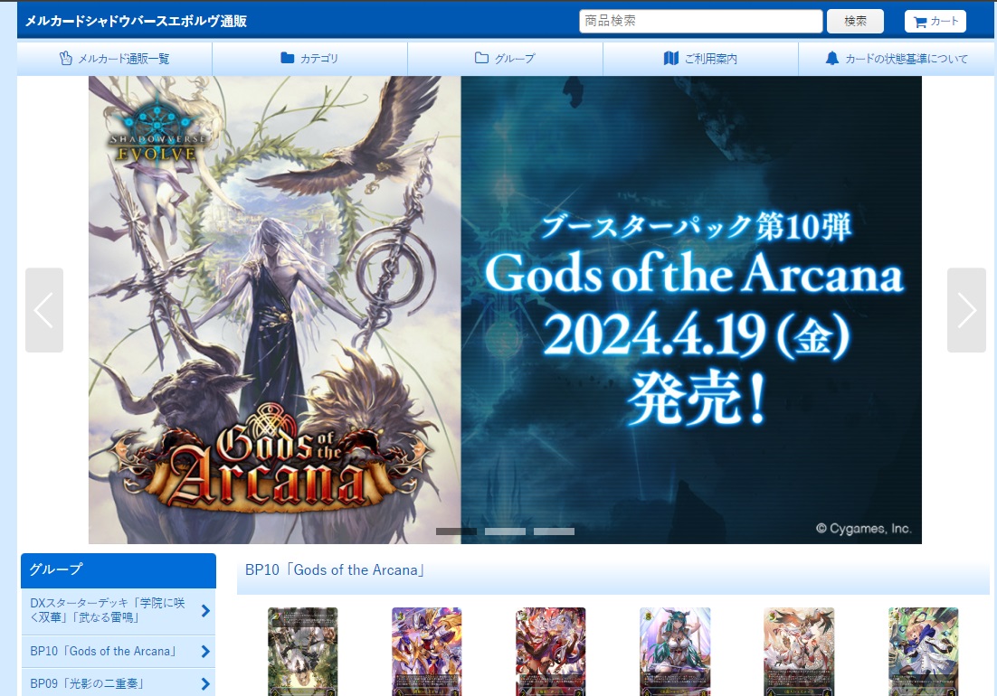The height and width of the screenshot is (696, 997).
Task: Click the outlined folder icon beside グループ
Action: tap(481, 58)
